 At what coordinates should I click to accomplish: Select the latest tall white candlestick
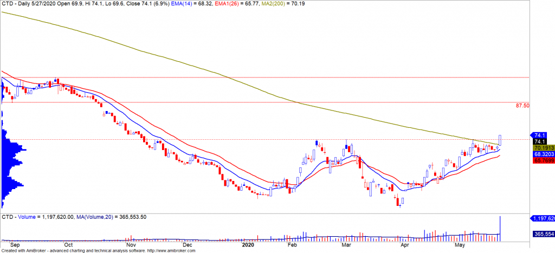[x=500, y=140]
